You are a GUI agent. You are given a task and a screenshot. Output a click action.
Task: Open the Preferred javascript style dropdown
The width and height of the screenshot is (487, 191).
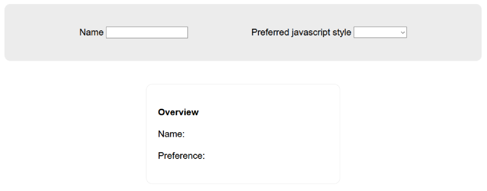380,32
